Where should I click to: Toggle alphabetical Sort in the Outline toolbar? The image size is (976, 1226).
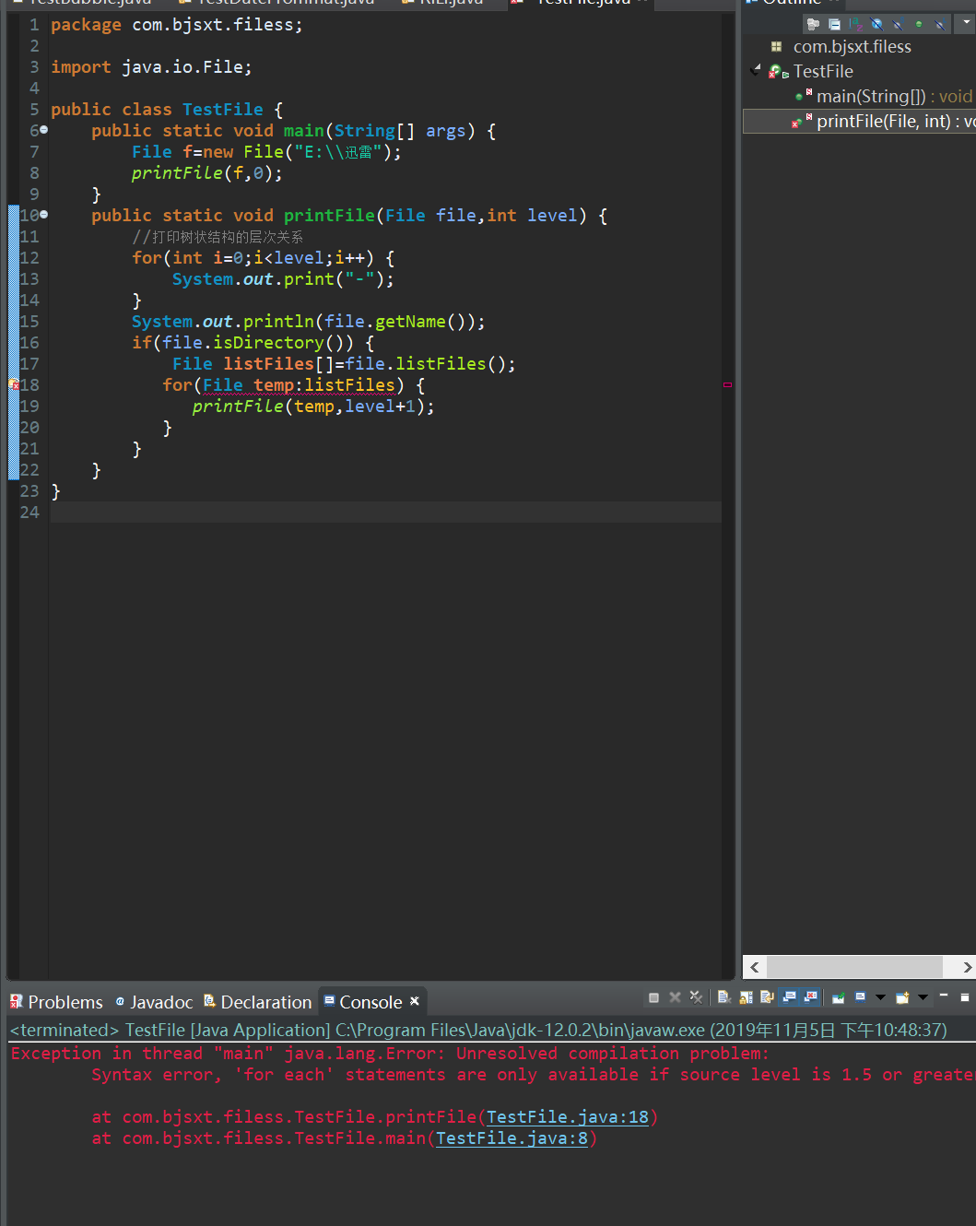click(855, 25)
